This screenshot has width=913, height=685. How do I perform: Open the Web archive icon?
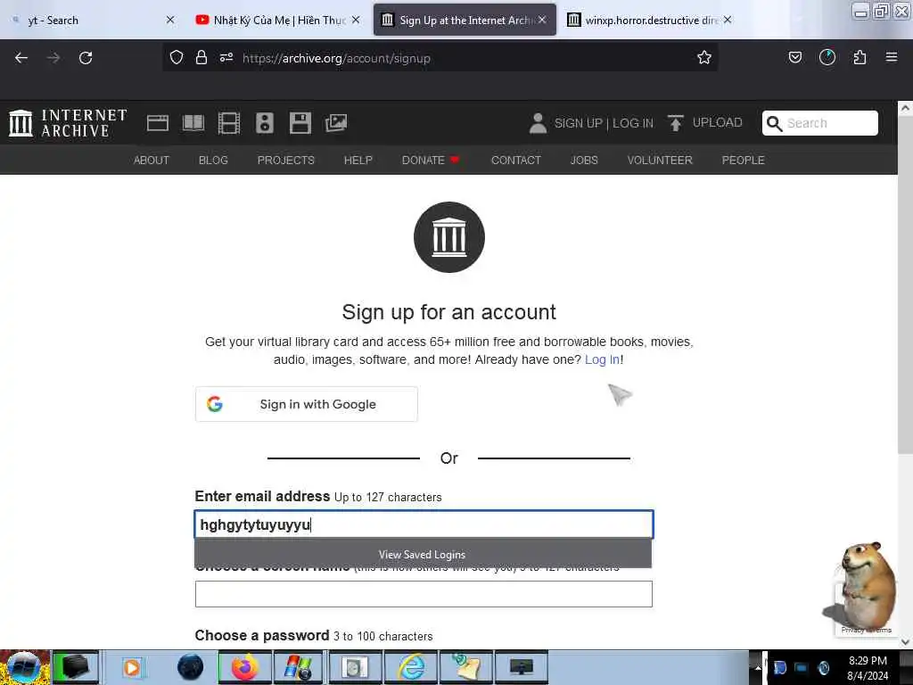(157, 123)
